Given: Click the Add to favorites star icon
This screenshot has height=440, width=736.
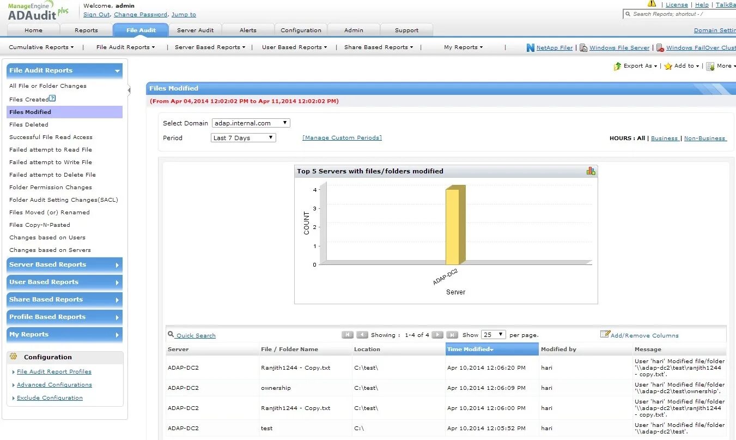Looking at the screenshot, I should click(x=667, y=66).
